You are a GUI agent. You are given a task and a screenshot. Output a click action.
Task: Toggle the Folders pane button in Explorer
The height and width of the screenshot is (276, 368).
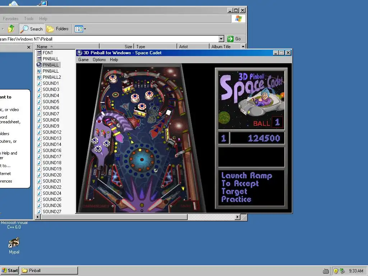click(57, 29)
